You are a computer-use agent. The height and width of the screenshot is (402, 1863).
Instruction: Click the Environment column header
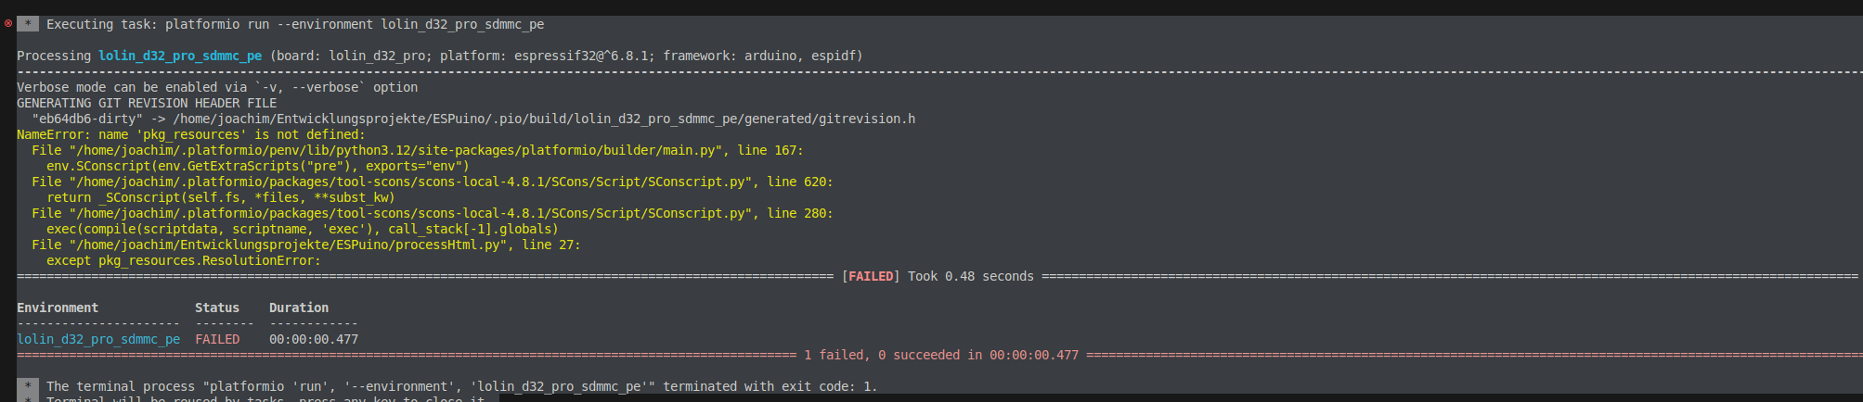(x=58, y=308)
